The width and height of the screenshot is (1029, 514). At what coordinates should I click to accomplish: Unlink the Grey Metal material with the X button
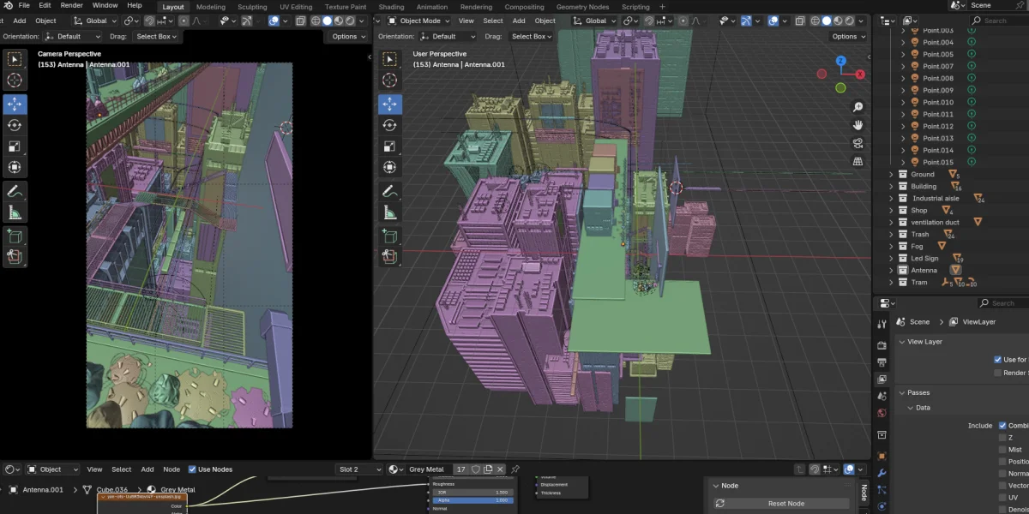point(500,469)
